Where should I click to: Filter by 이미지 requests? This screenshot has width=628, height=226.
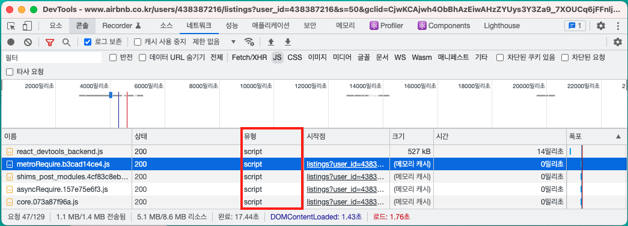(317, 58)
